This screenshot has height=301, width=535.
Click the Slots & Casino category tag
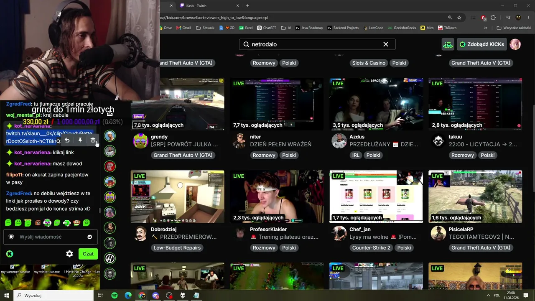coord(369,63)
